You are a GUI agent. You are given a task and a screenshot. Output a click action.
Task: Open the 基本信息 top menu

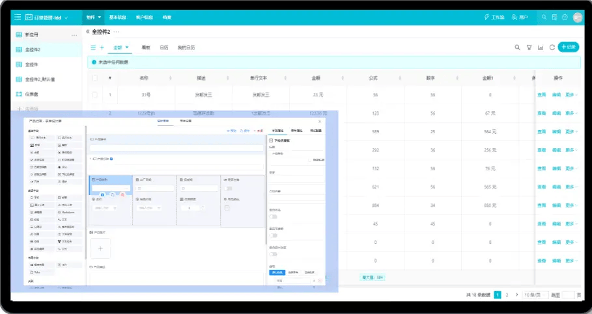coord(118,17)
